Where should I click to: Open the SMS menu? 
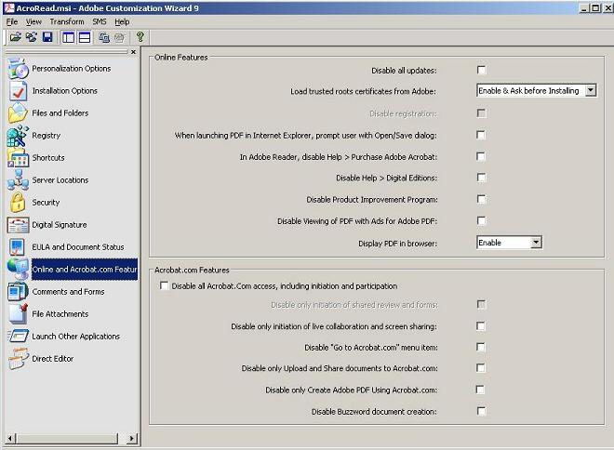click(99, 21)
